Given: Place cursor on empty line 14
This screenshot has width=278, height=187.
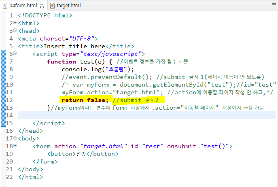Looking at the screenshot, I should tap(147, 115).
